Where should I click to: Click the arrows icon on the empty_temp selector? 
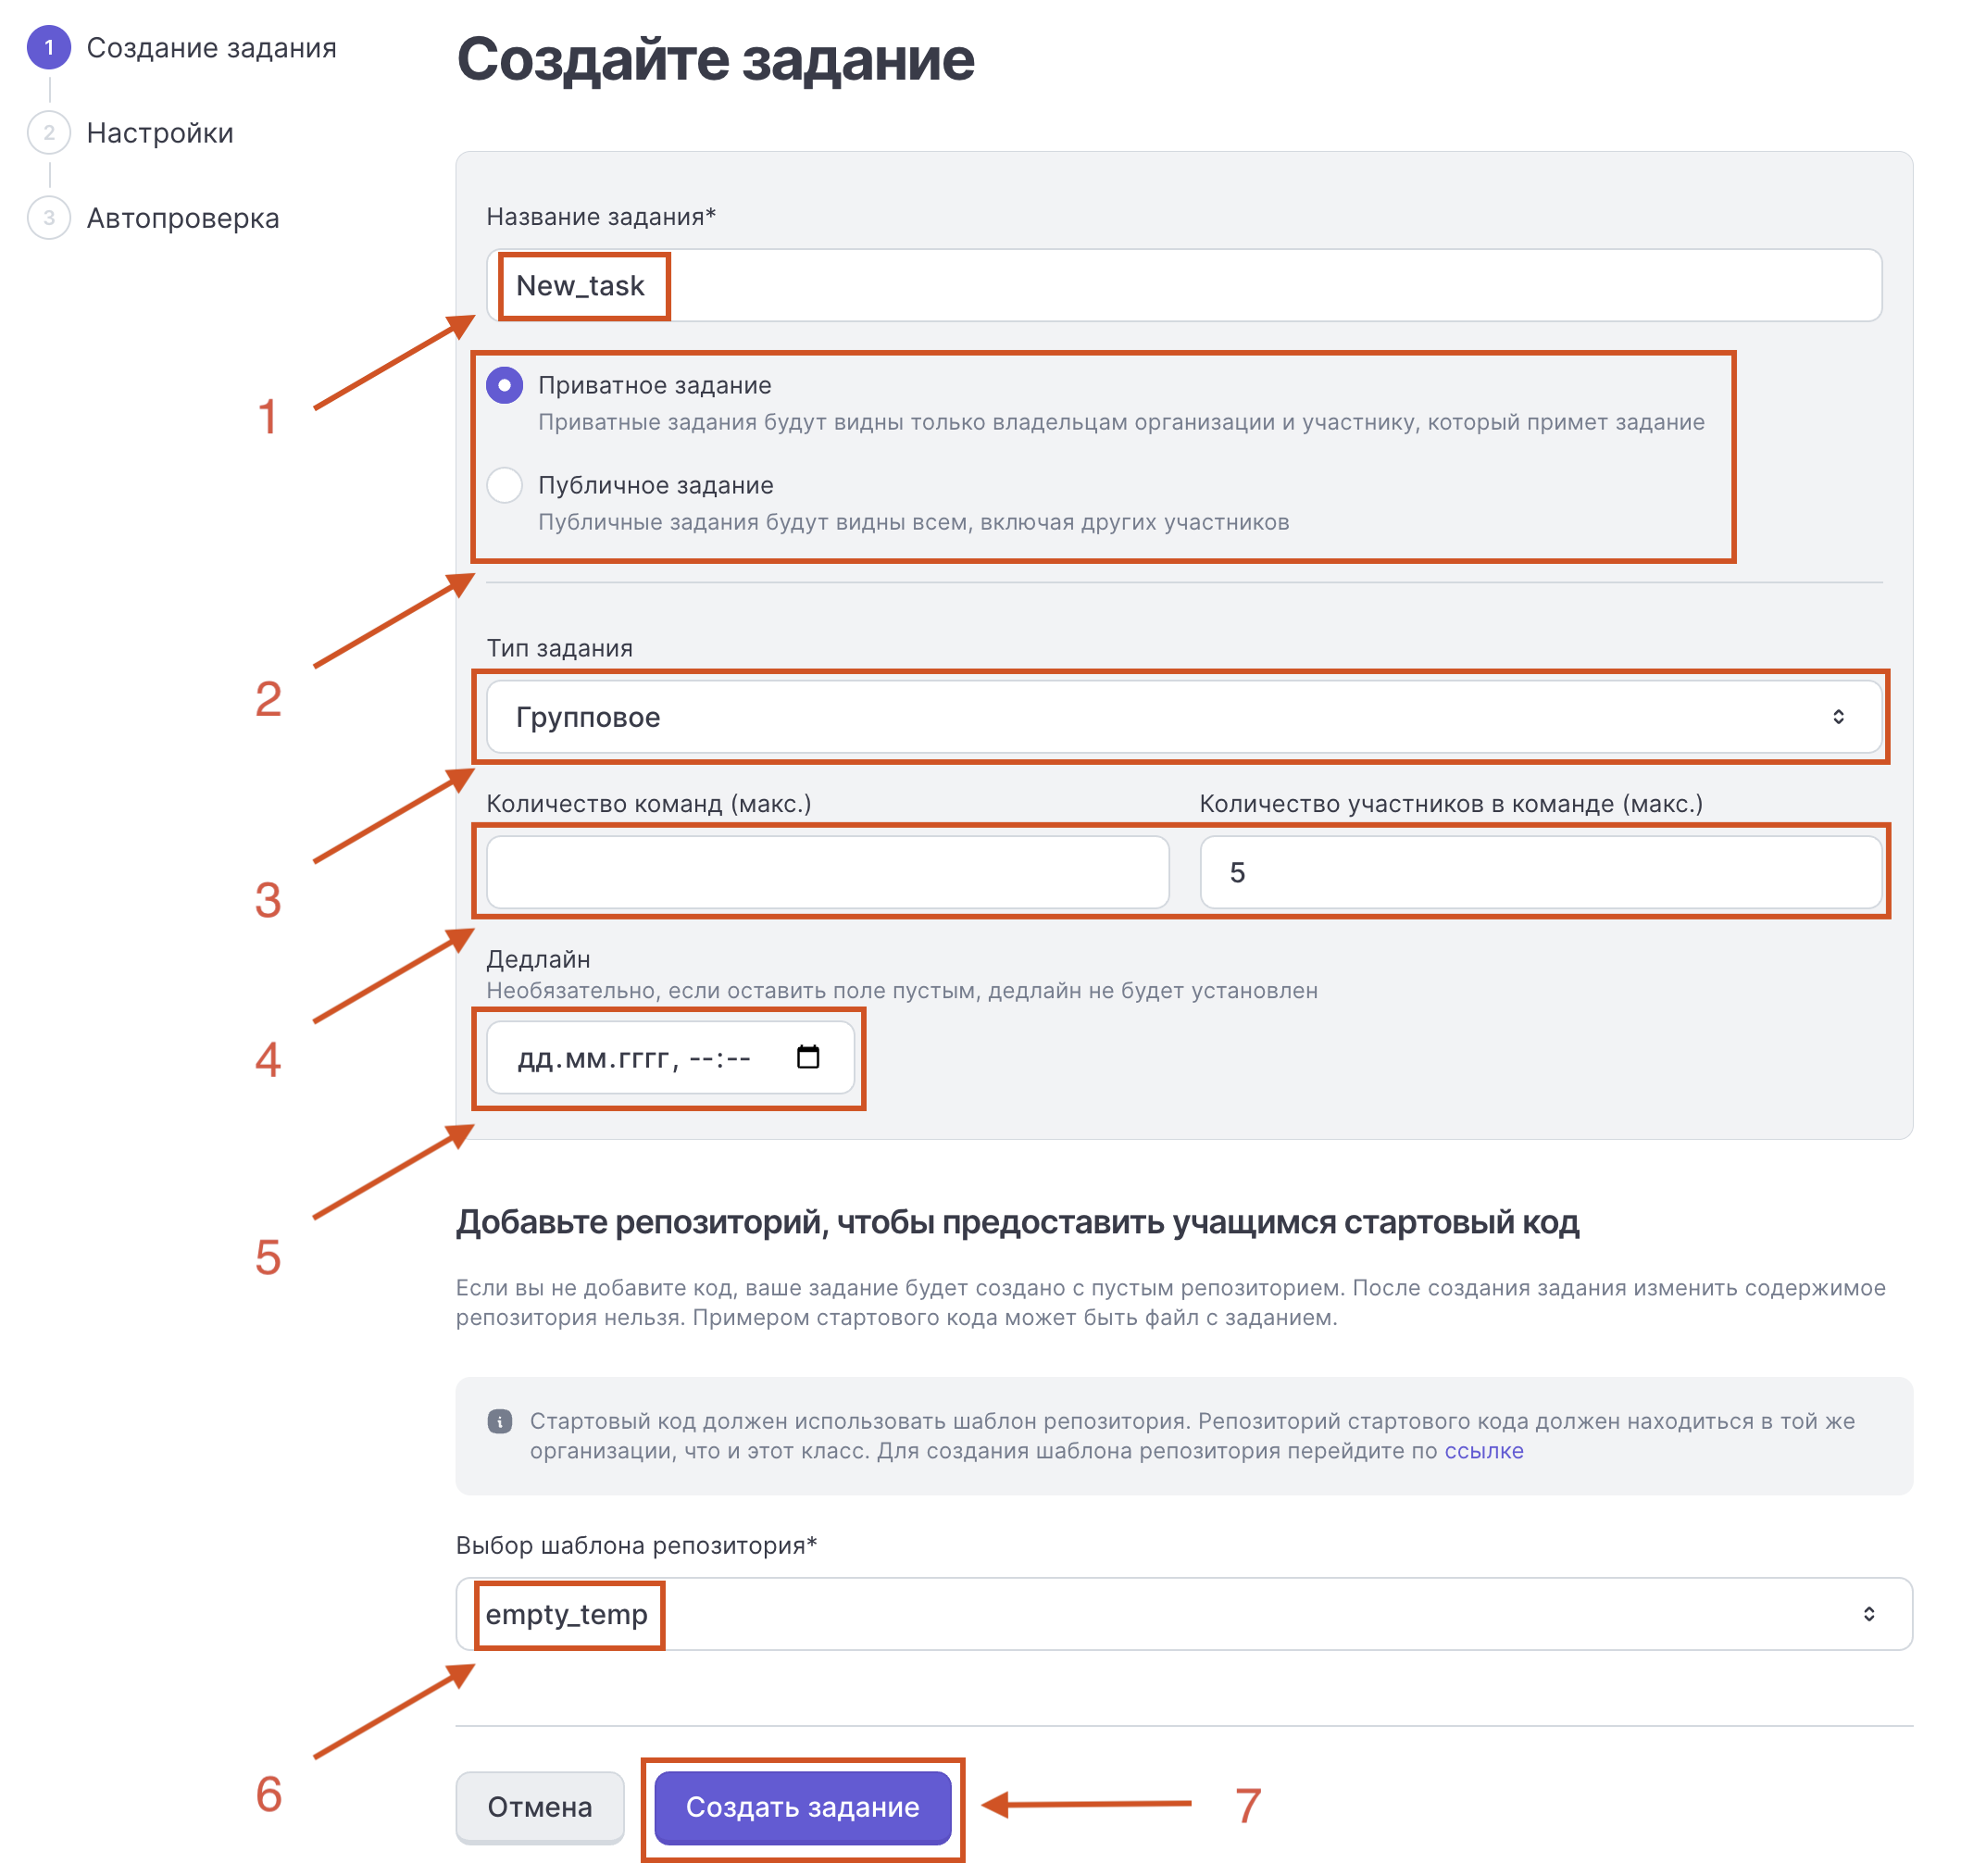click(1868, 1614)
